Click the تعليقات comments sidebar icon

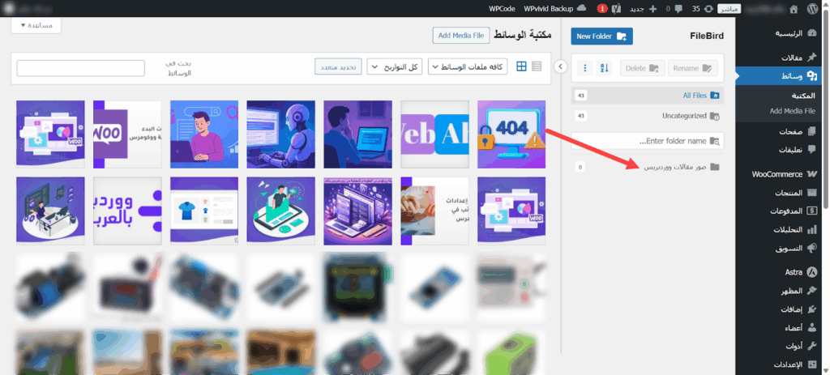(x=812, y=150)
